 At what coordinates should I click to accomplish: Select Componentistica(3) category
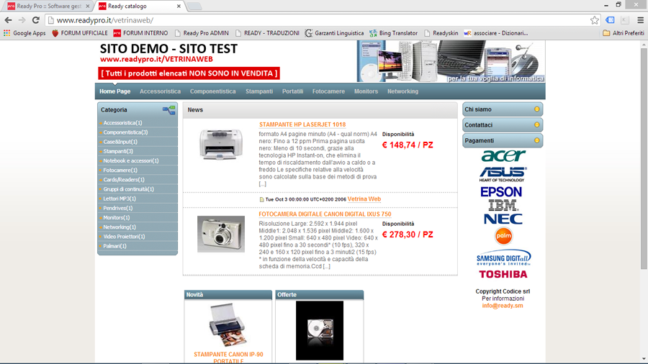pos(125,132)
